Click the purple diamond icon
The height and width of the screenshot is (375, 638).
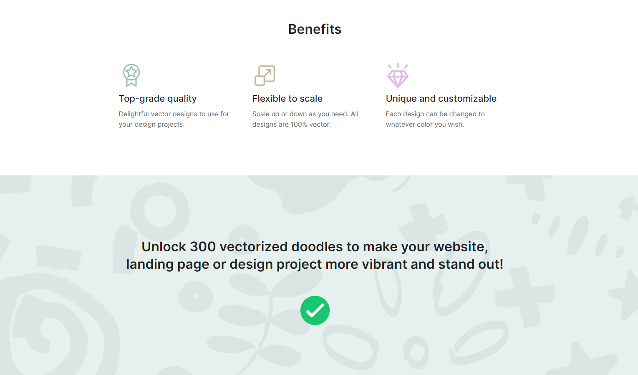[398, 76]
